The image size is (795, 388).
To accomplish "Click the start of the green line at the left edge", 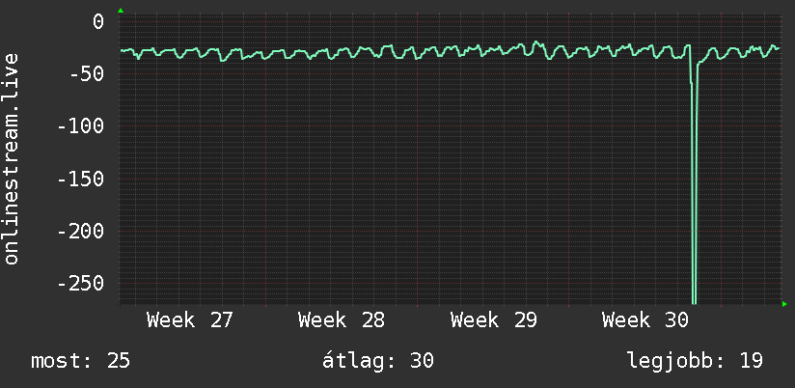I will tap(122, 50).
